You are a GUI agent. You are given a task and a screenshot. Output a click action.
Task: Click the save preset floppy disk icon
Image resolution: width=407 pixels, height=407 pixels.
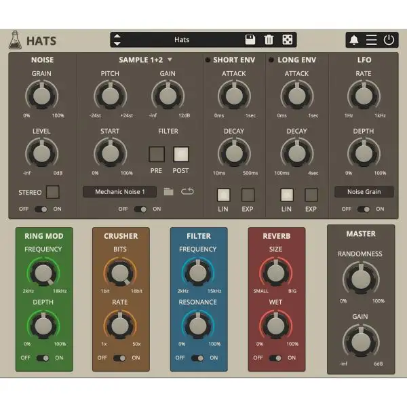pyautogui.click(x=250, y=39)
